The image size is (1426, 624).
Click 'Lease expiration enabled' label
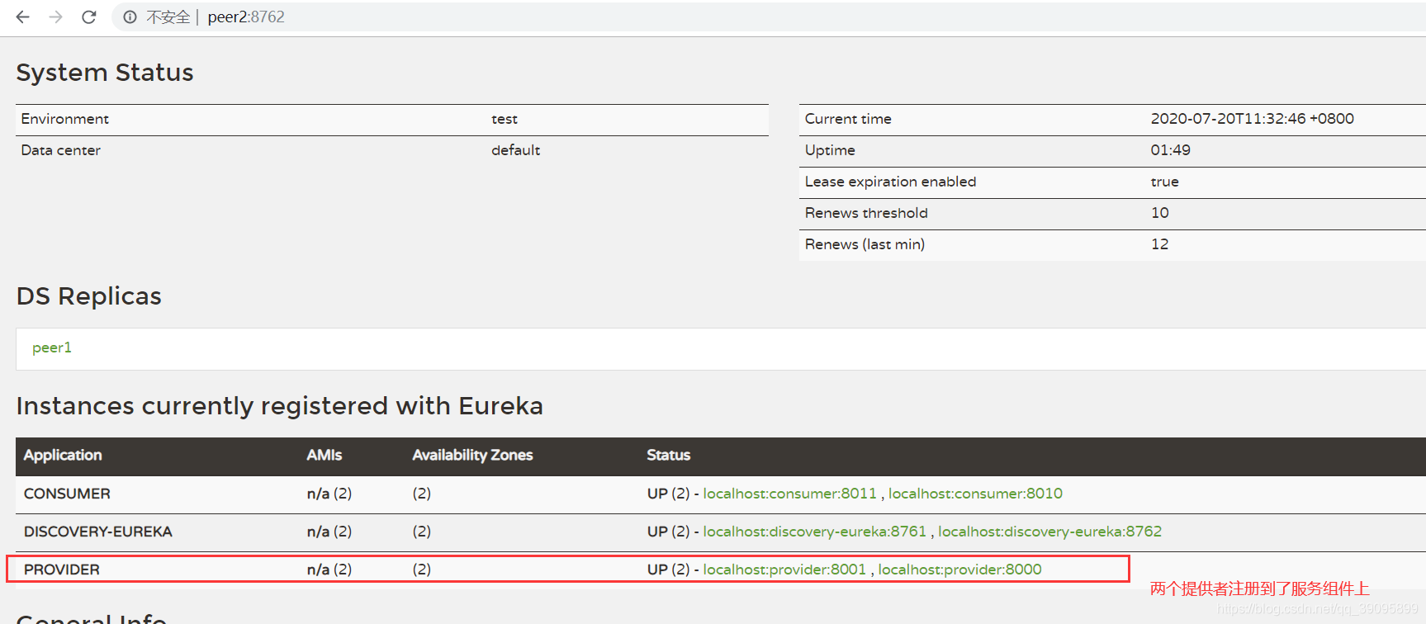pos(890,182)
